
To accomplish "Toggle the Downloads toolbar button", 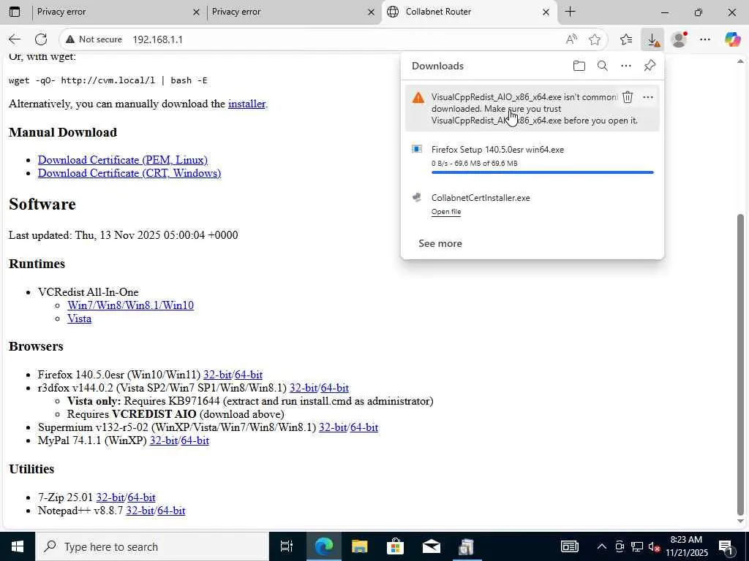I will coord(652,39).
